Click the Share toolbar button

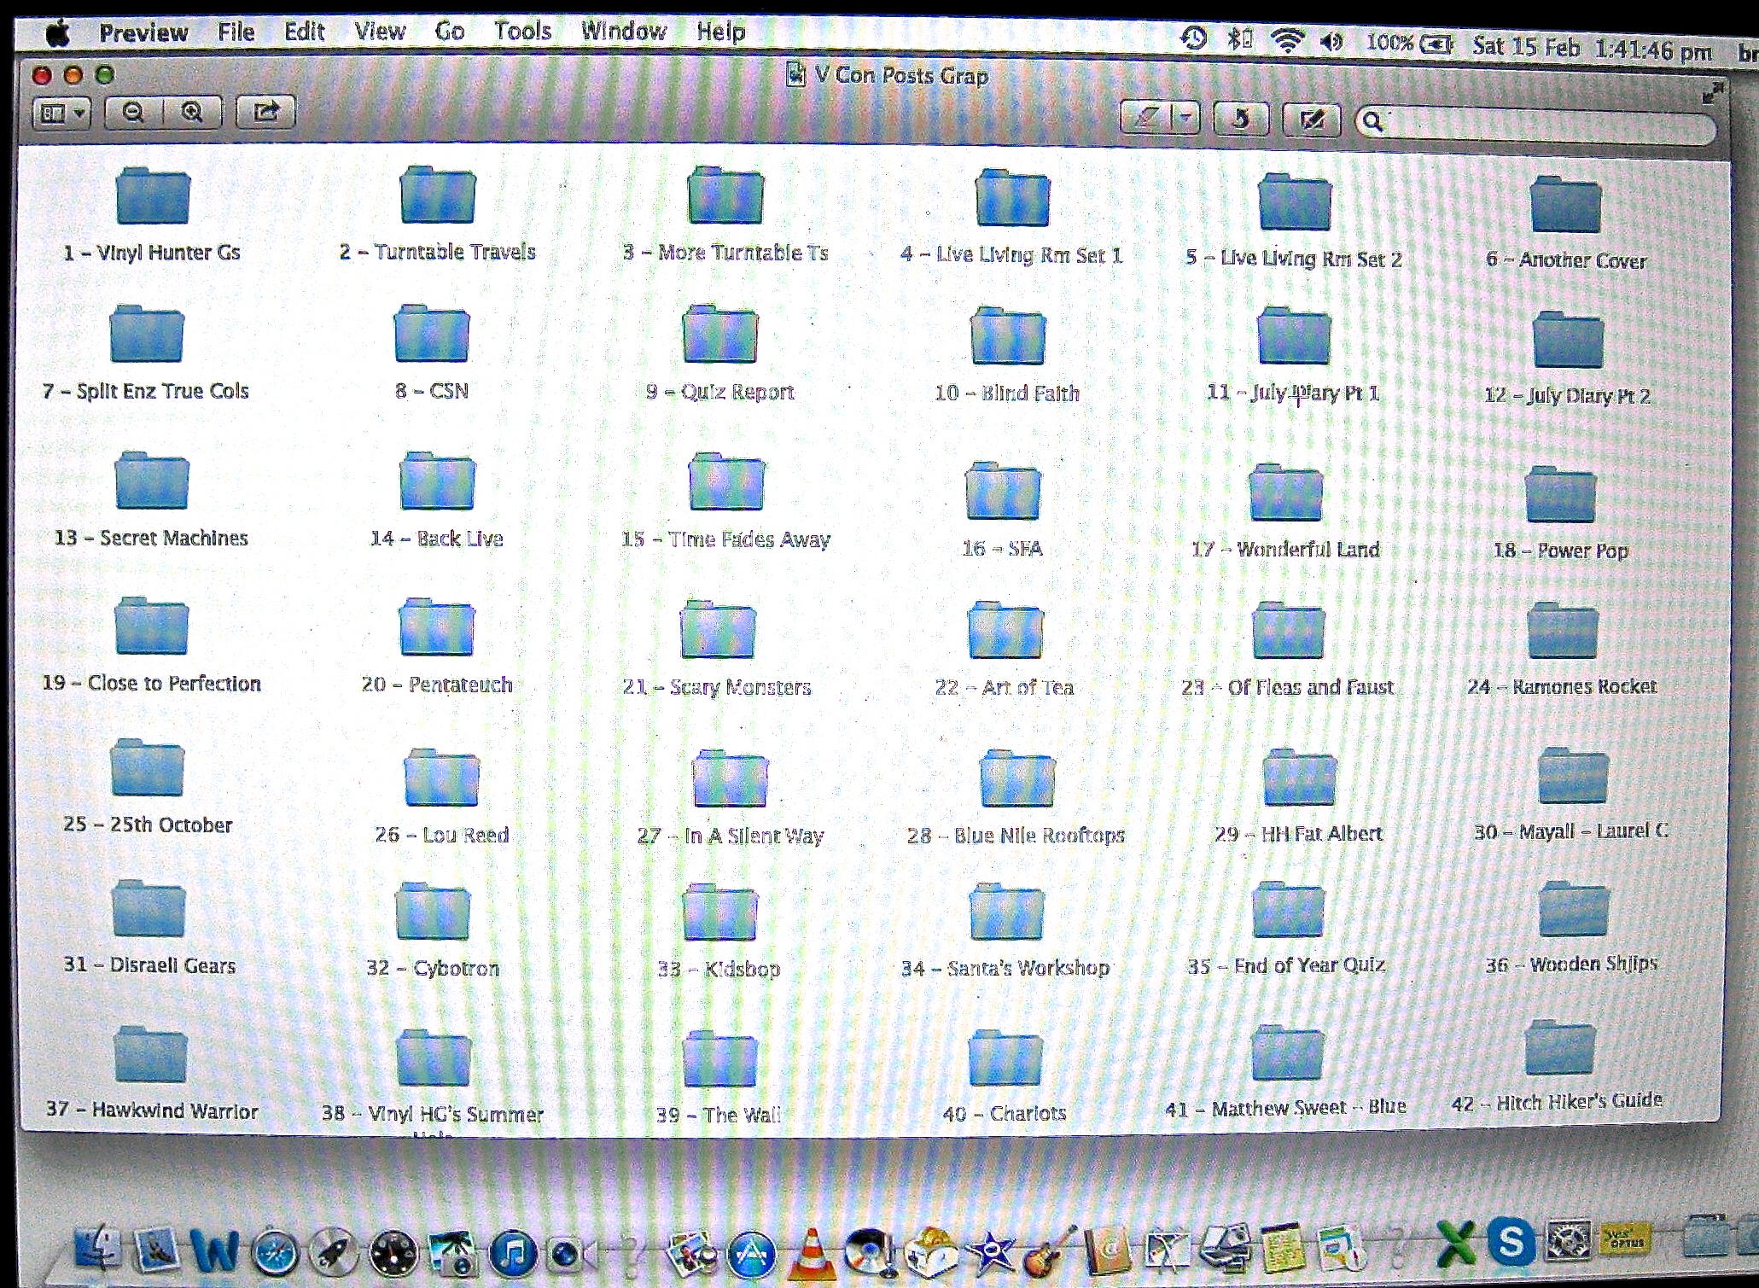click(265, 112)
